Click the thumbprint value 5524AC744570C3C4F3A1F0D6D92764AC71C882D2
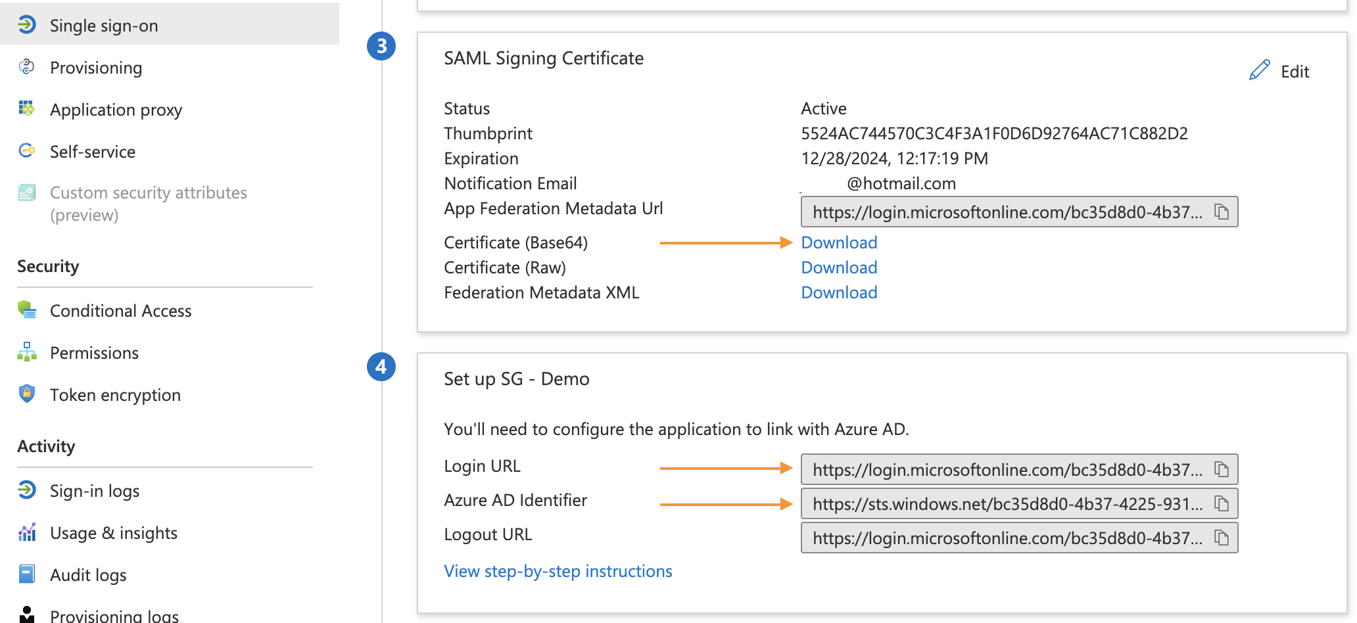 pyautogui.click(x=994, y=133)
